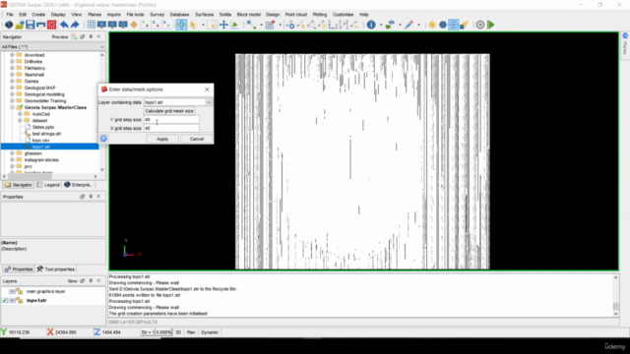Click New in the Layers panel

[72, 281]
